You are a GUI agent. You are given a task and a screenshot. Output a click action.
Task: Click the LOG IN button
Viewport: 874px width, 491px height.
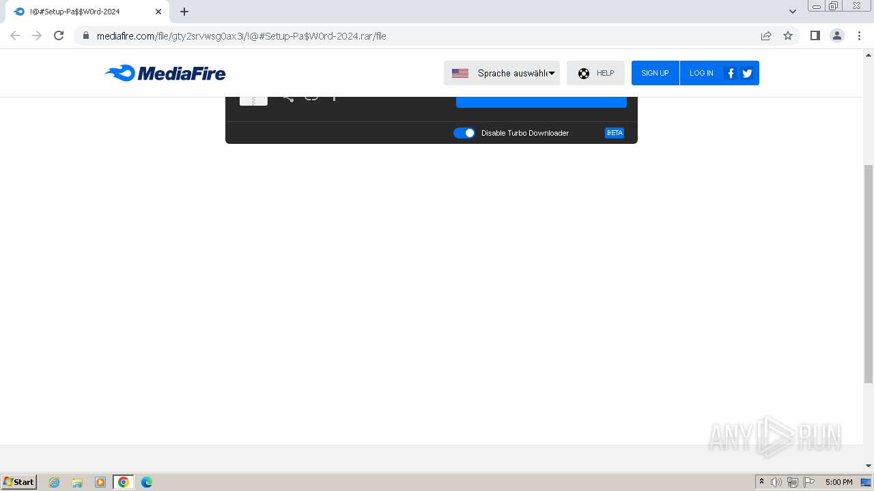pos(701,73)
